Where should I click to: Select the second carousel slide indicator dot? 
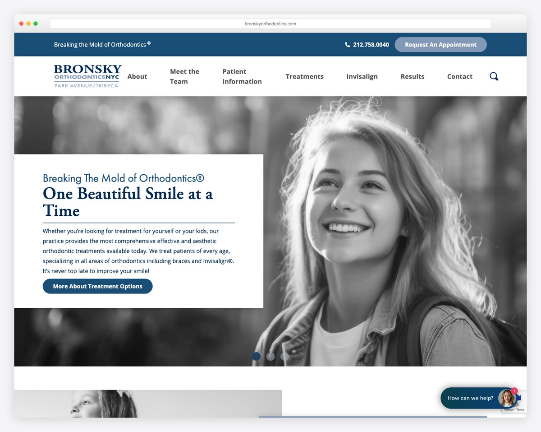tap(270, 356)
